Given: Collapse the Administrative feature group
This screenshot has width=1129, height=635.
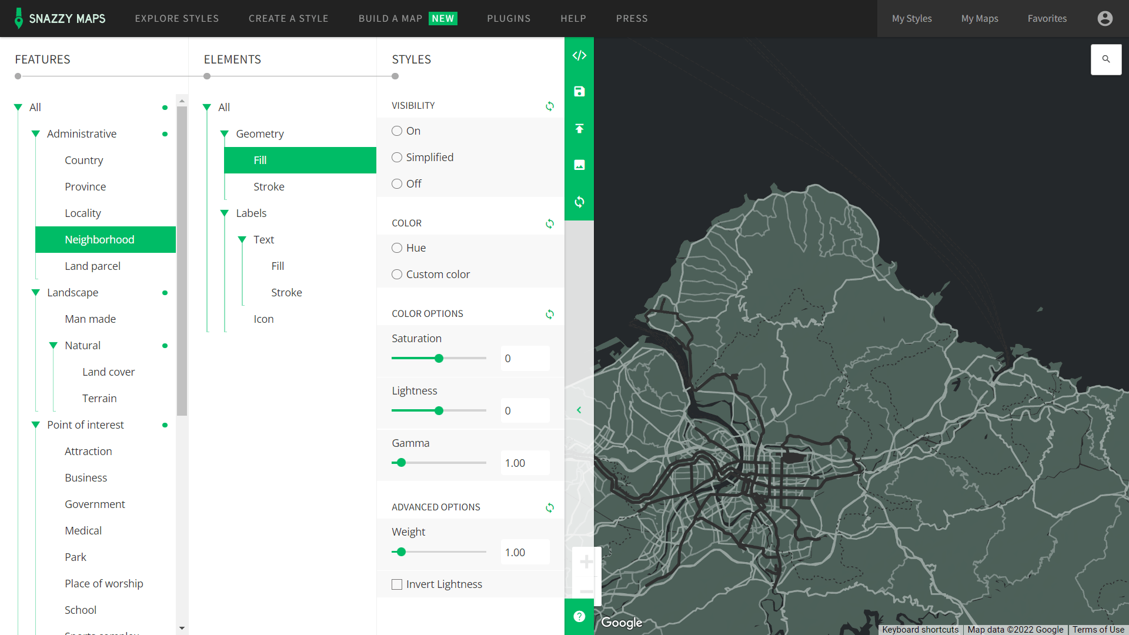Looking at the screenshot, I should click(x=36, y=133).
